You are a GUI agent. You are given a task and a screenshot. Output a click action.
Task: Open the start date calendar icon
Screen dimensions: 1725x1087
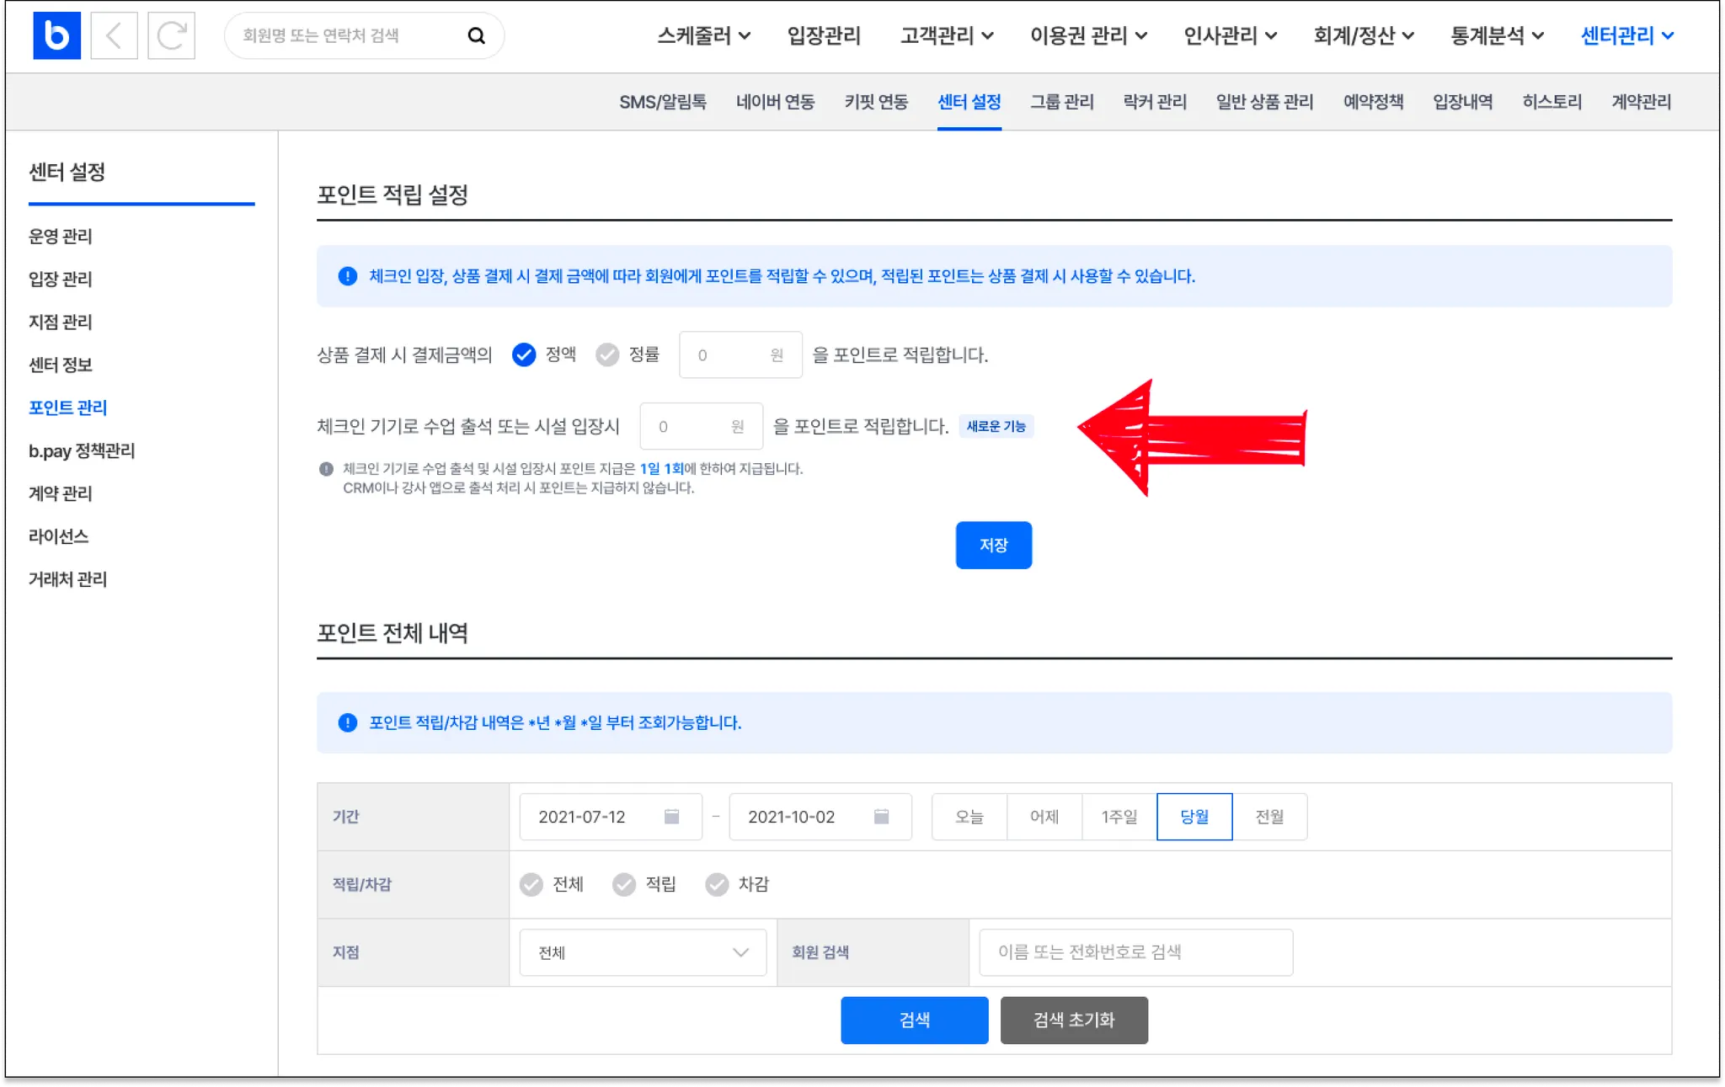click(671, 817)
